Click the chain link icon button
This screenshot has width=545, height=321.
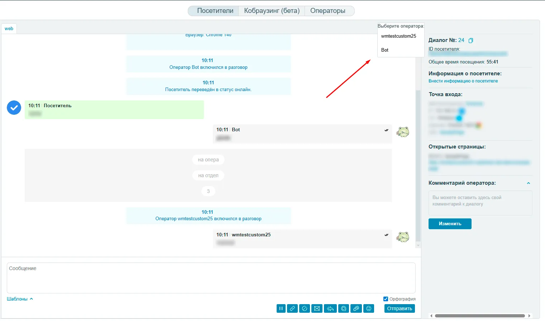[293, 308]
